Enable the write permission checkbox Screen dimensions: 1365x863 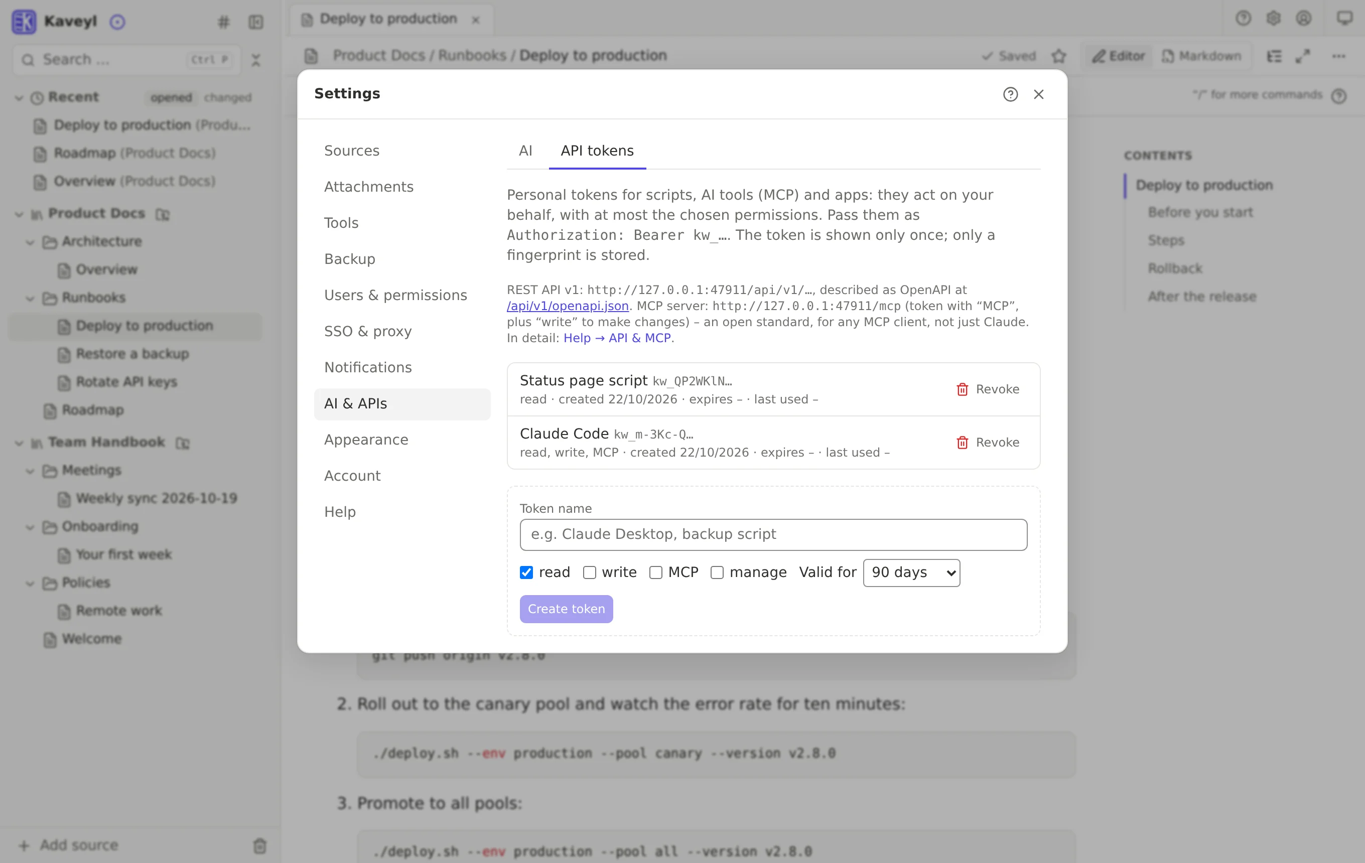tap(590, 572)
